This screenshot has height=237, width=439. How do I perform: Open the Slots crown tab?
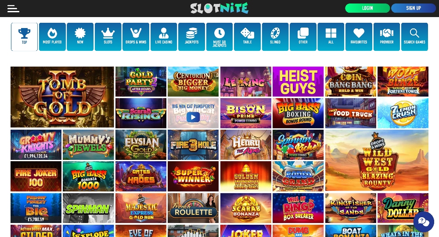tap(108, 37)
